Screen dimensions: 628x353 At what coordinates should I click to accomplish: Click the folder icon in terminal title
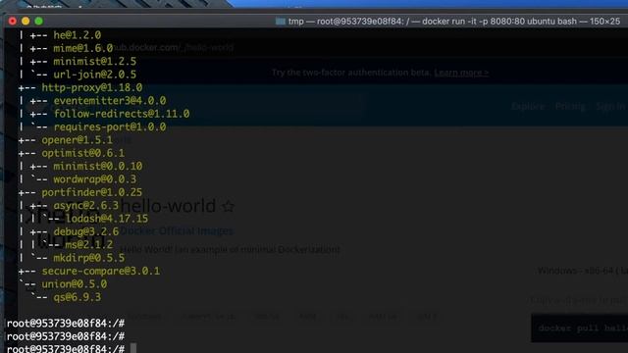(x=281, y=22)
